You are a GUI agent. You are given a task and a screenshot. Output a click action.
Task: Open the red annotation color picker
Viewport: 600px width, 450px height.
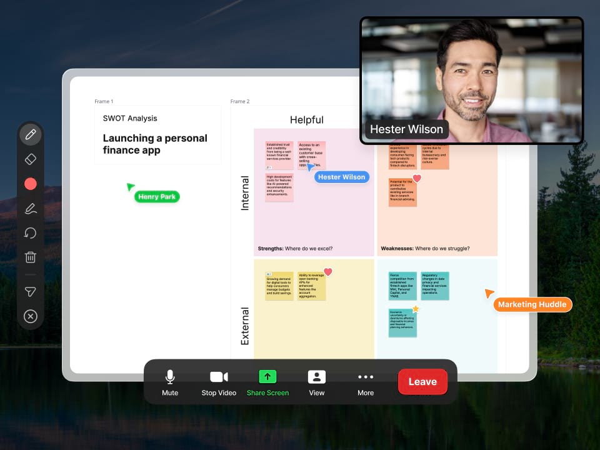coord(30,184)
